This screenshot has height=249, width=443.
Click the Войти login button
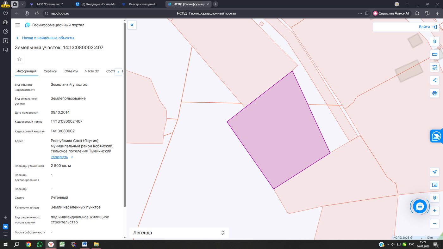point(406,27)
